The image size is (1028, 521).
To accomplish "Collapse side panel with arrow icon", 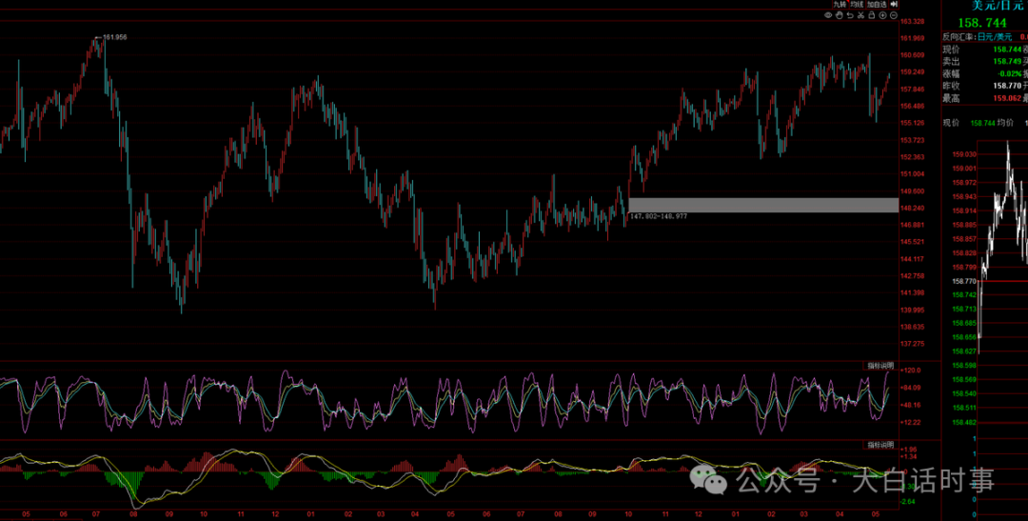I will (x=894, y=4).
